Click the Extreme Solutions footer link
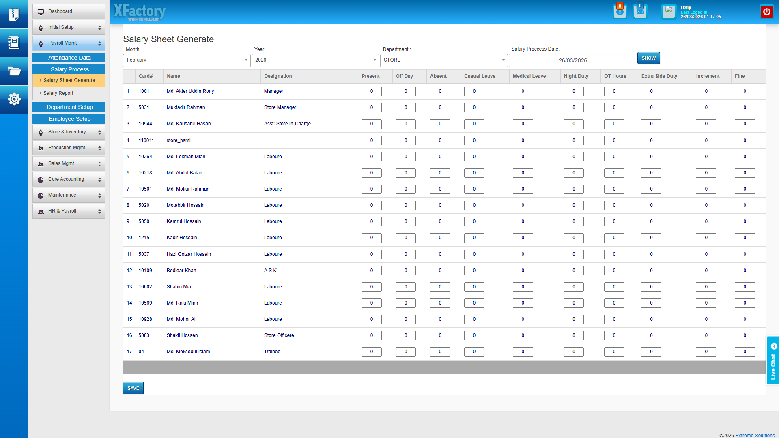 (x=755, y=435)
